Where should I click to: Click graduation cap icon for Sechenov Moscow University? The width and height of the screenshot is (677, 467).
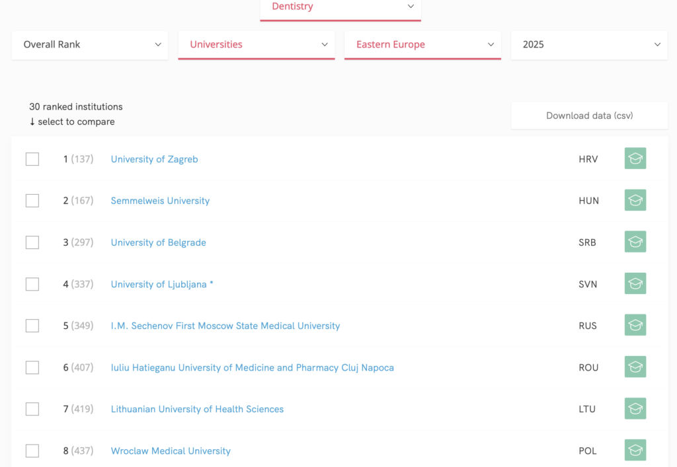point(635,325)
